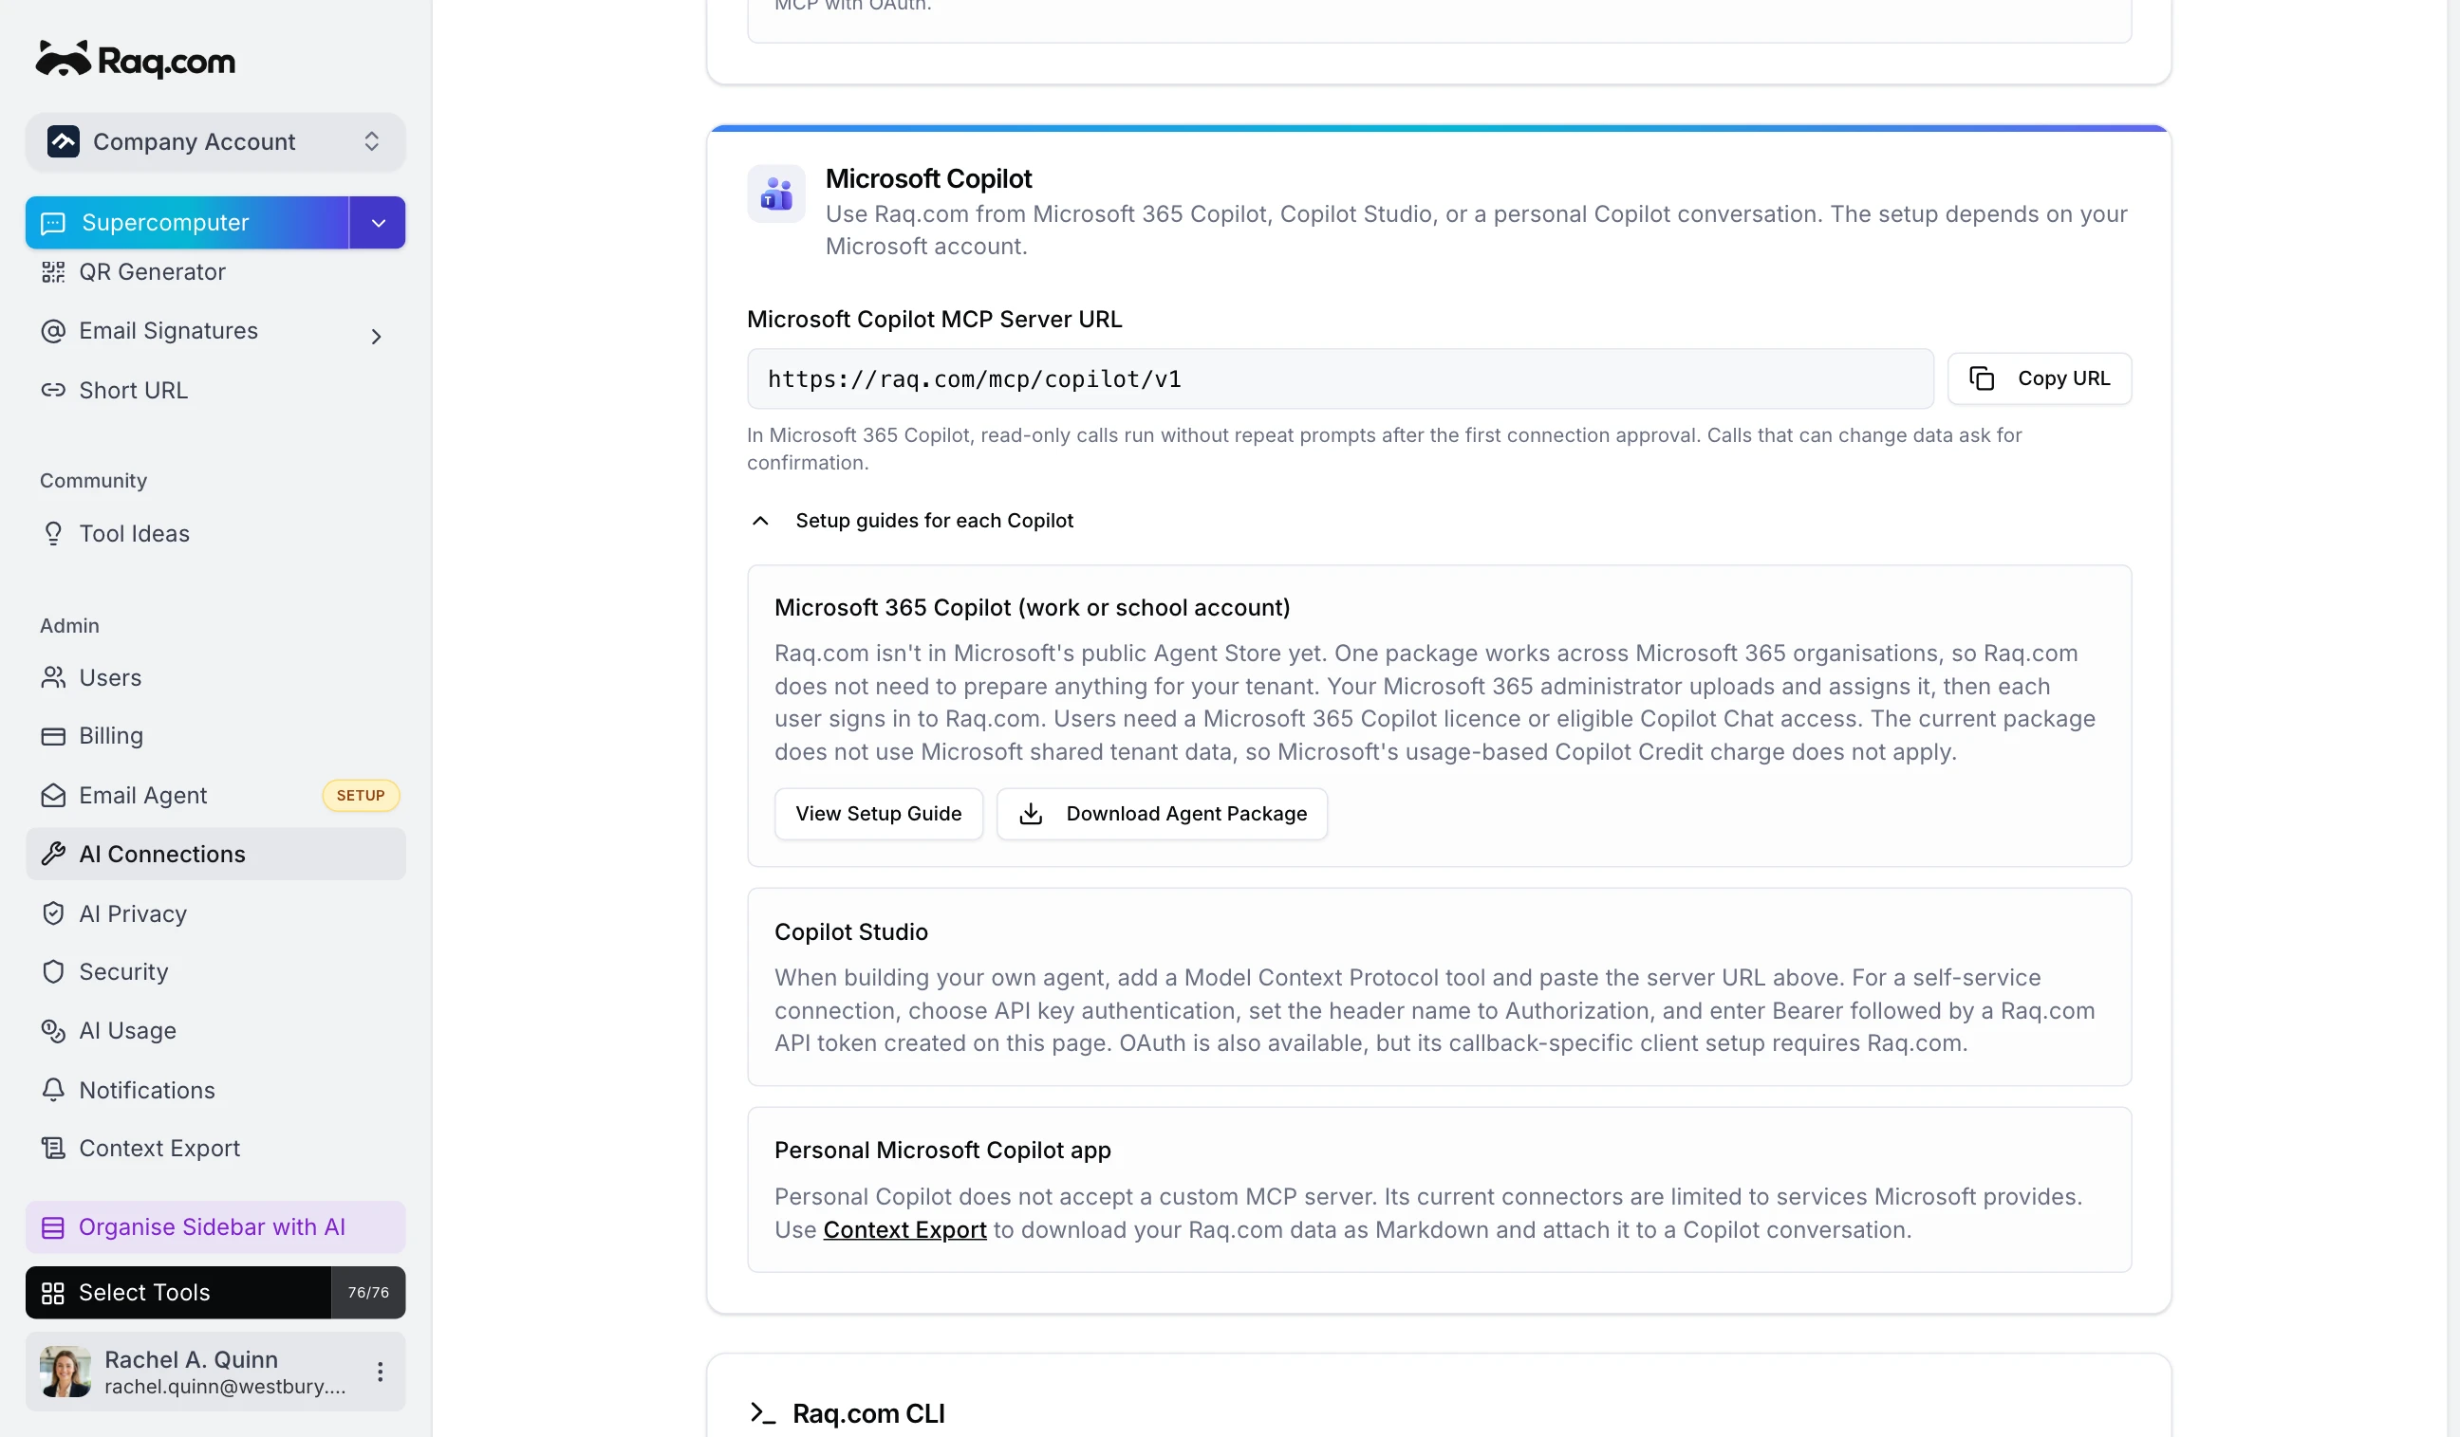2460x1437 pixels.
Task: Open the Select Tools panel
Action: pos(177,1293)
